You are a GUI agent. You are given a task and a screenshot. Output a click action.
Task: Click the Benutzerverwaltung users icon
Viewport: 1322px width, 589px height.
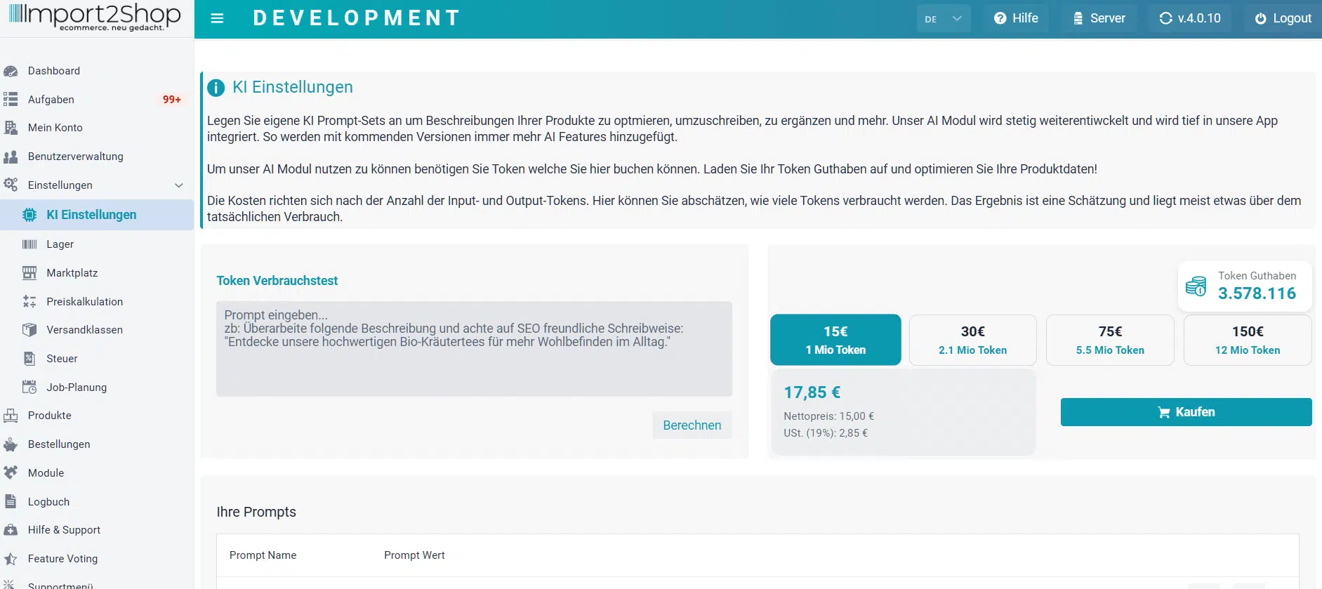click(x=11, y=157)
